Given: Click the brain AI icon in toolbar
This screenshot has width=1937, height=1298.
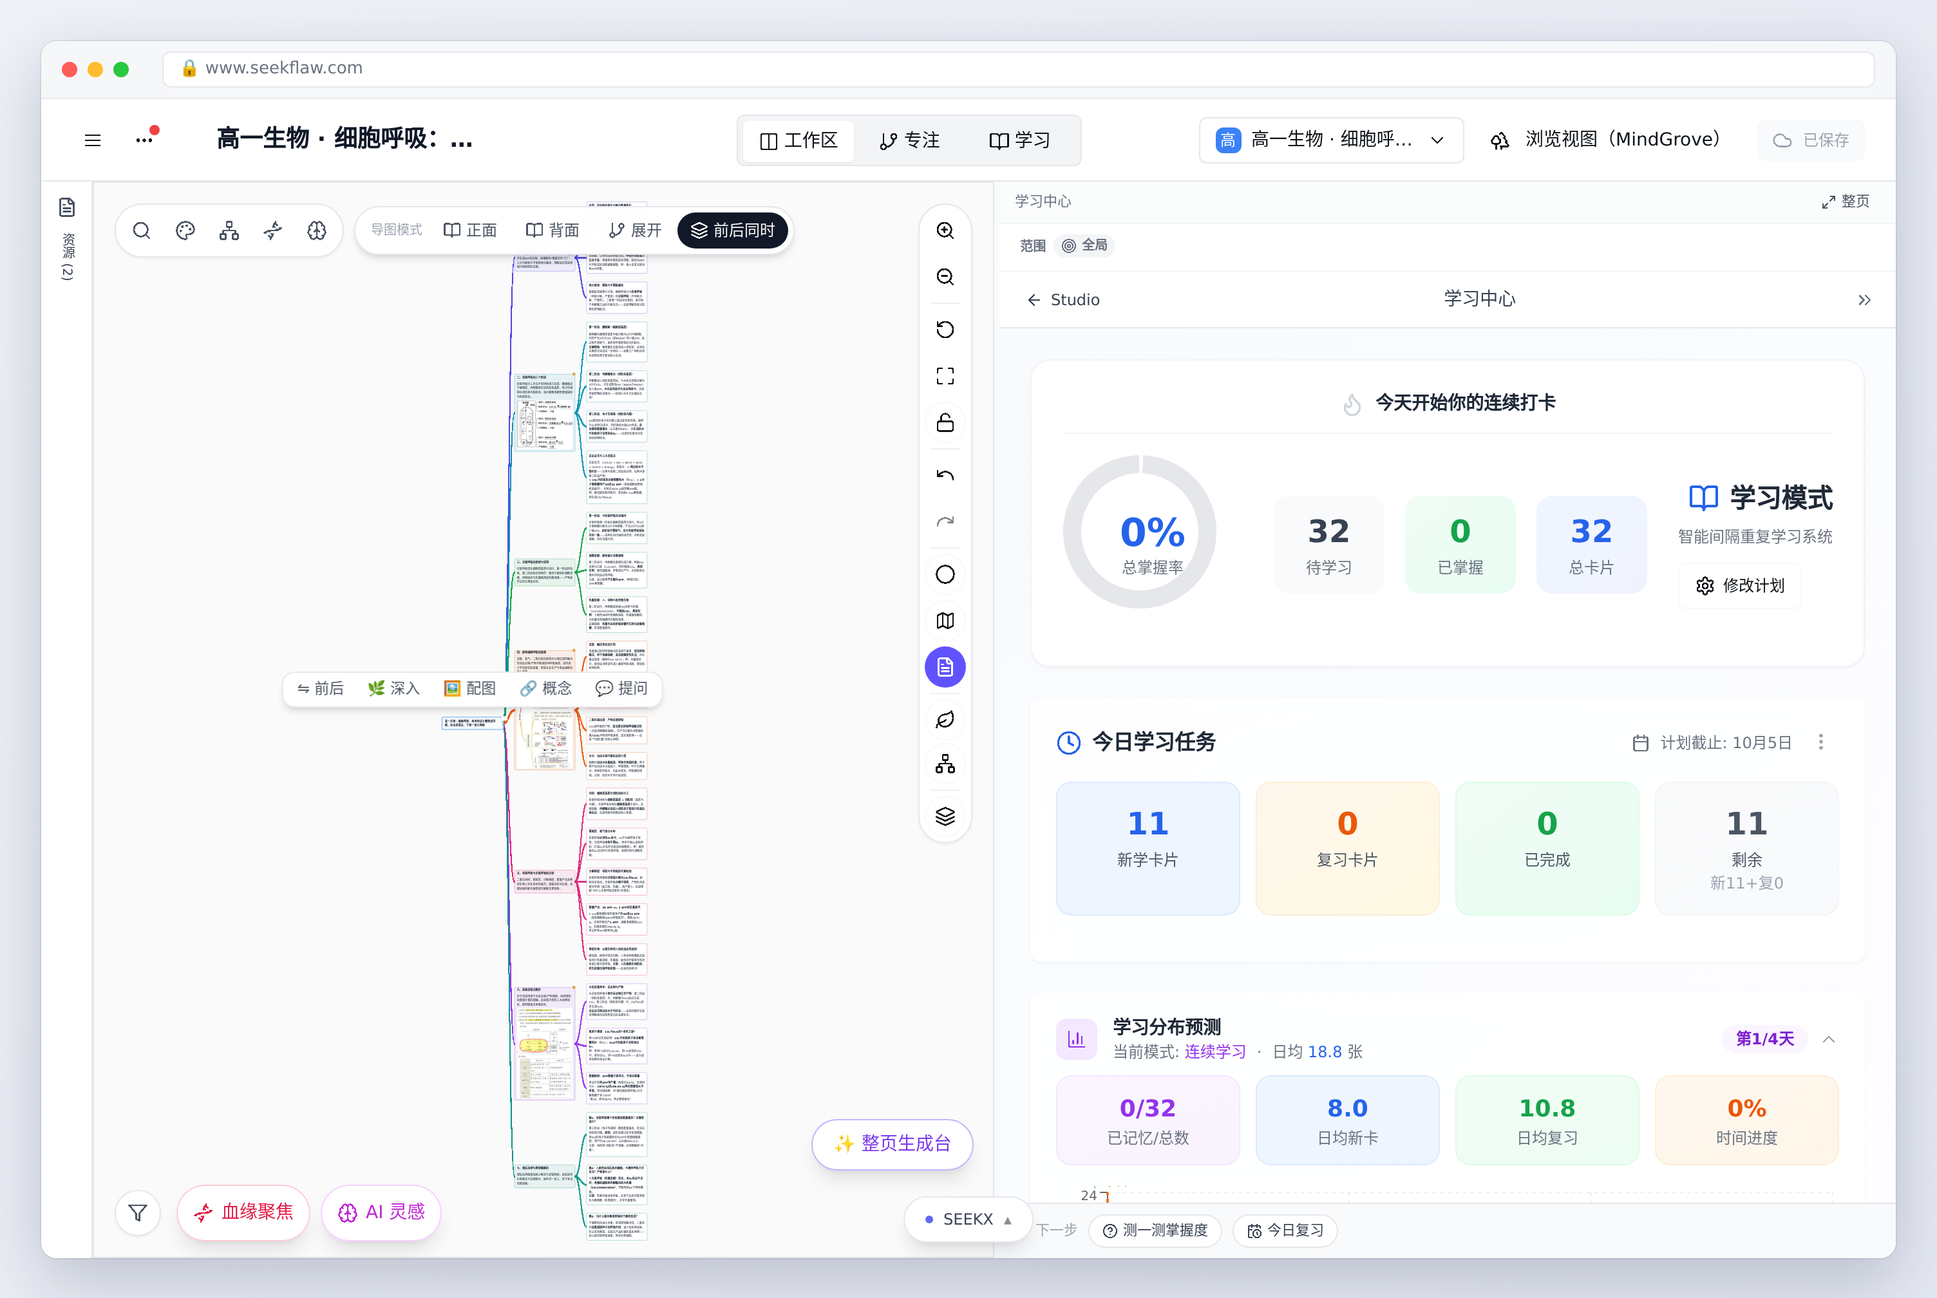Looking at the screenshot, I should point(317,231).
